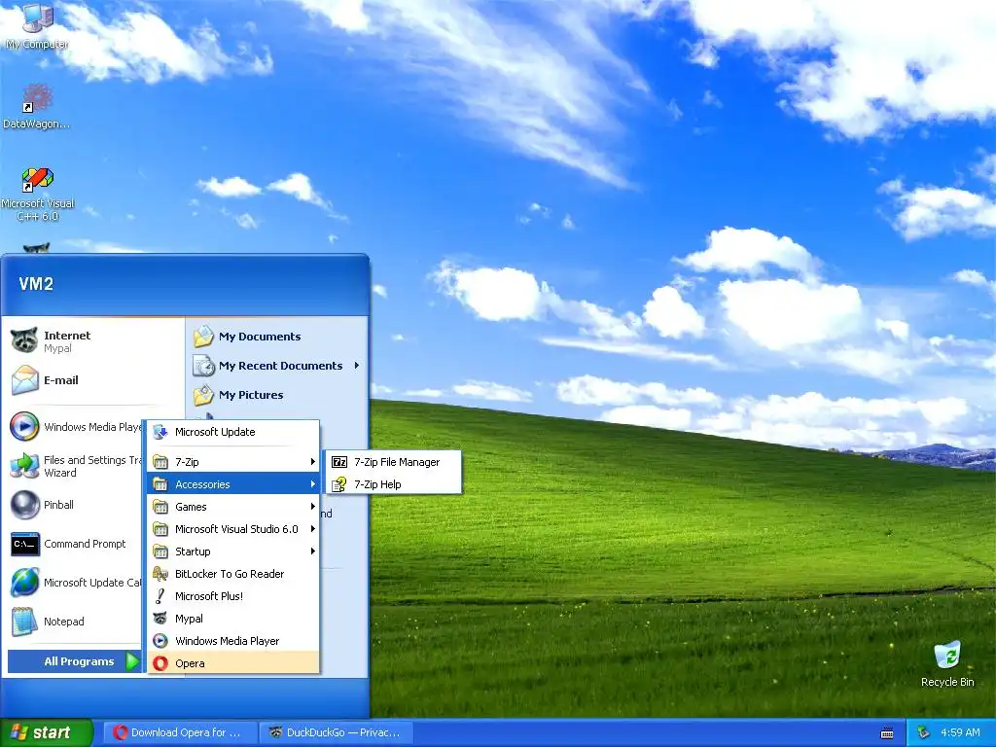This screenshot has width=996, height=747.
Task: Click the My Documents folder icon
Action: pos(203,336)
